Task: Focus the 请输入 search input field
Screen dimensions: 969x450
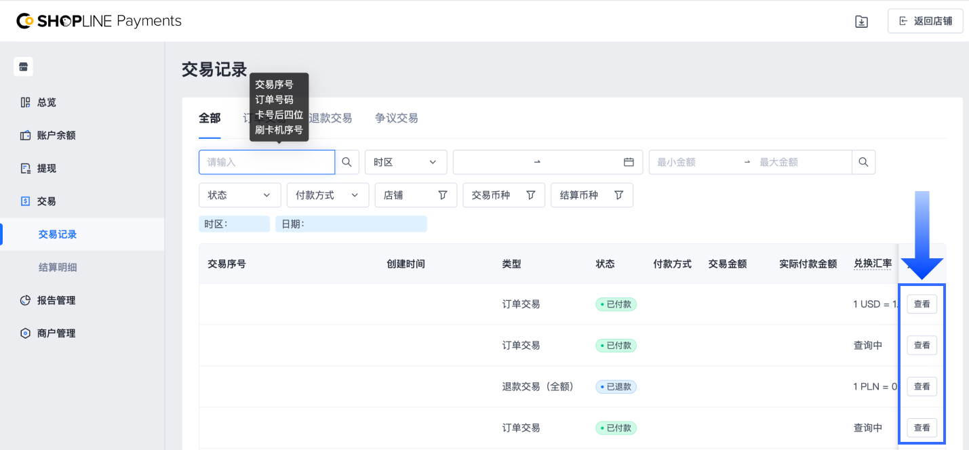Action: tap(266, 162)
